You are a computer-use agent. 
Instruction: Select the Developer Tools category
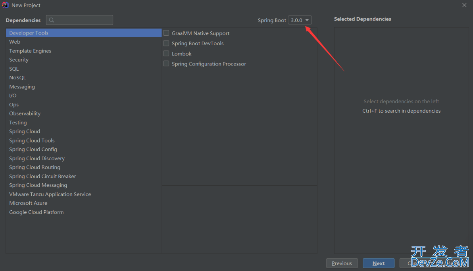point(84,33)
